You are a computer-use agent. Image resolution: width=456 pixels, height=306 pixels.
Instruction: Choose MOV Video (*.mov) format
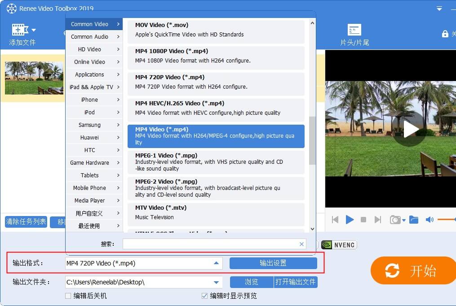(216, 32)
